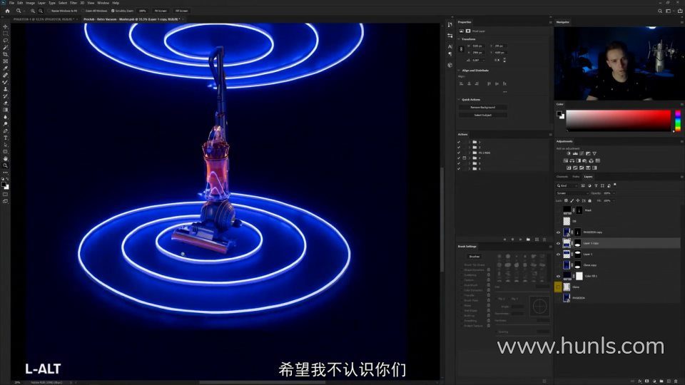The width and height of the screenshot is (685, 385).
Task: Select the Type tool
Action: (x=6, y=138)
